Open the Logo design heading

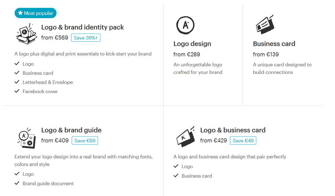tap(192, 44)
